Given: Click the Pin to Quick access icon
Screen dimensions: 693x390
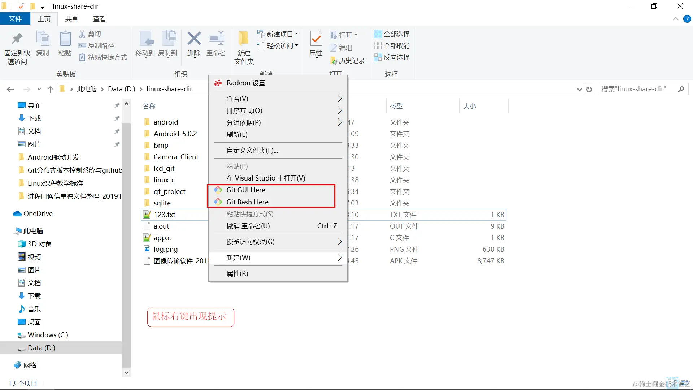Looking at the screenshot, I should (x=17, y=39).
